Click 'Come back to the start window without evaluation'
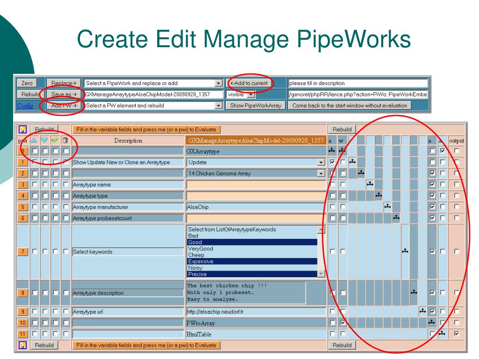Viewport: 479px width, 359px height. click(x=349, y=106)
